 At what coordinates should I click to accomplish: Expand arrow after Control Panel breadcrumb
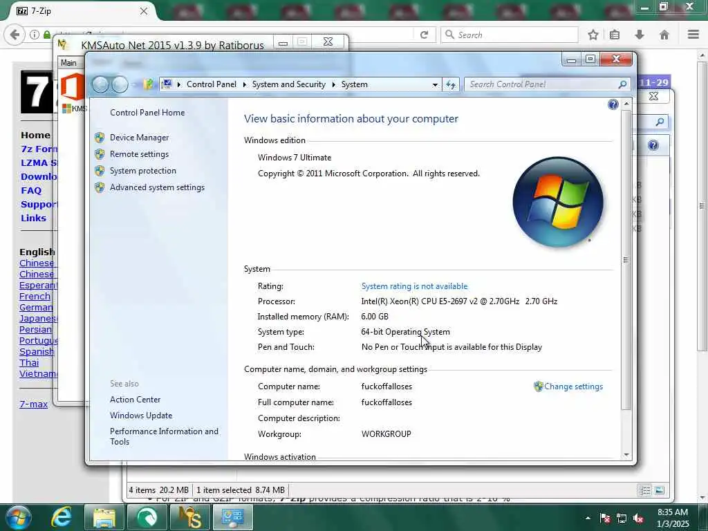[x=244, y=84]
